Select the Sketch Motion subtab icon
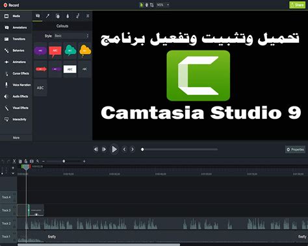Image resolution: width=308 pixels, height=246 pixels. (77, 16)
